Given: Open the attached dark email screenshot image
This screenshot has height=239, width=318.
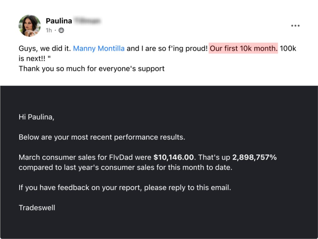Looking at the screenshot, I should 159,162.
